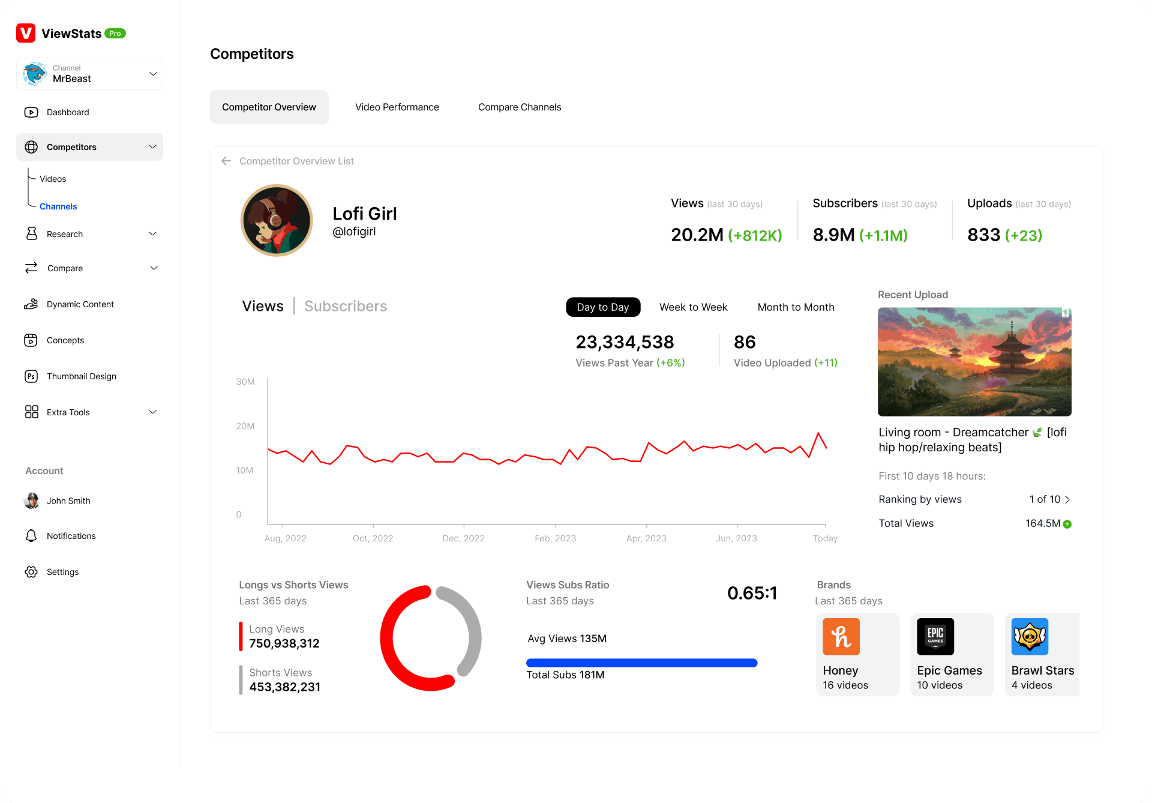Open the Compare Channels tab

(520, 107)
